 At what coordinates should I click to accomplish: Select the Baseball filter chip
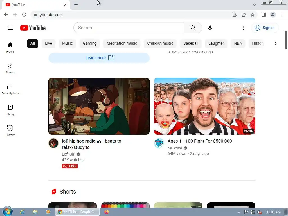tap(191, 44)
